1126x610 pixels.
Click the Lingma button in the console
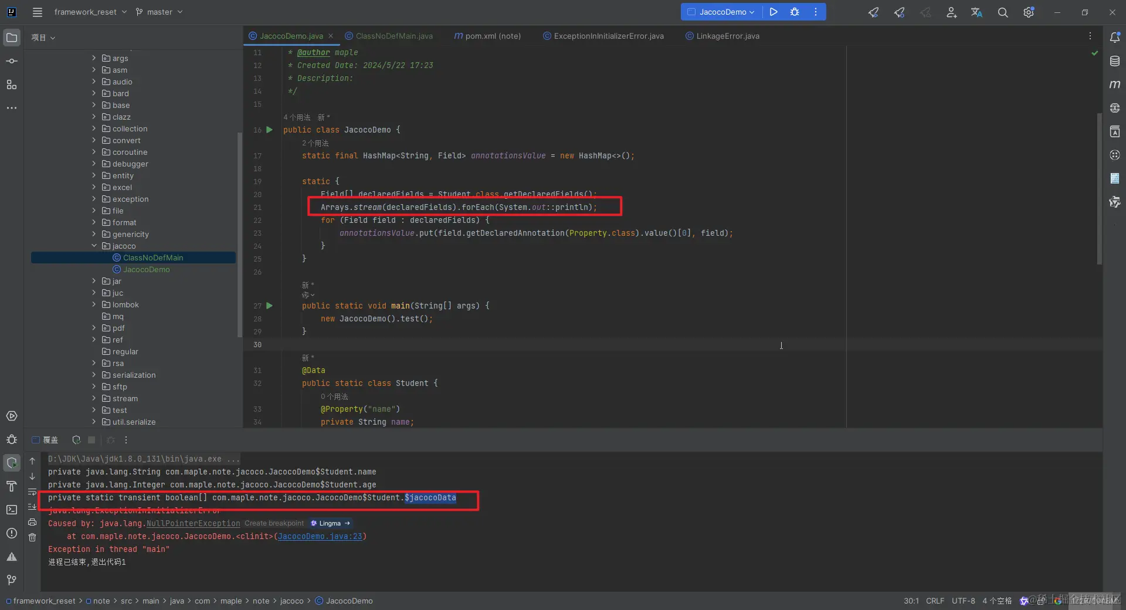[x=330, y=523]
